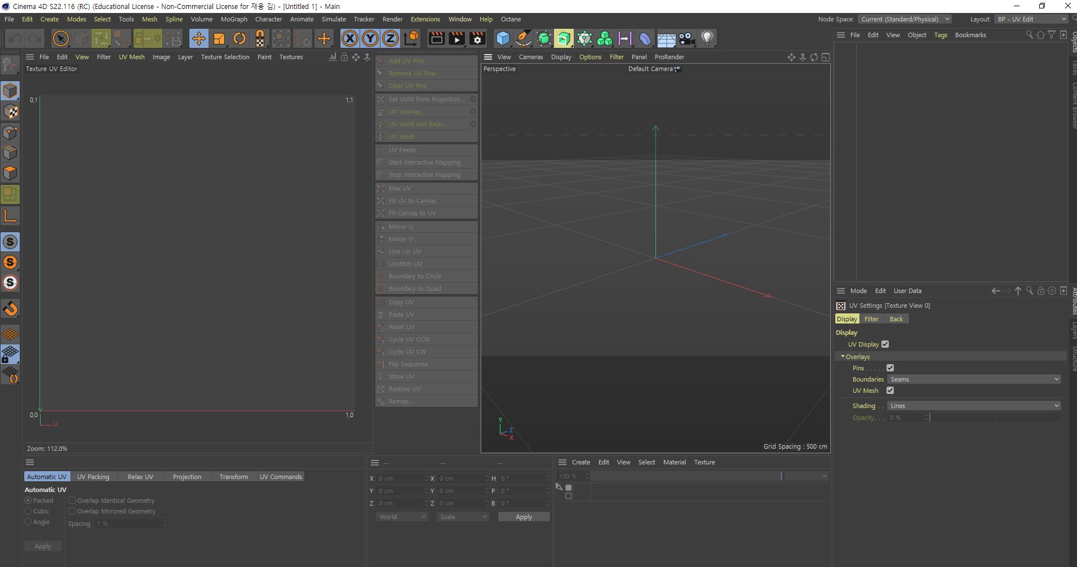Click the Camera object icon
Image resolution: width=1077 pixels, height=567 pixels.
tap(686, 38)
